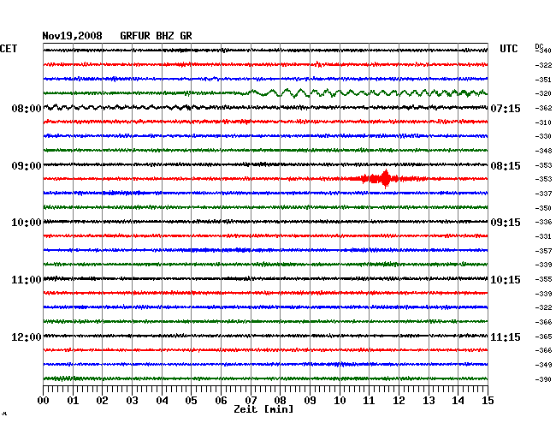Screen dimensions: 556x423
Task: Click the large red seismic event burst
Action: point(386,178)
